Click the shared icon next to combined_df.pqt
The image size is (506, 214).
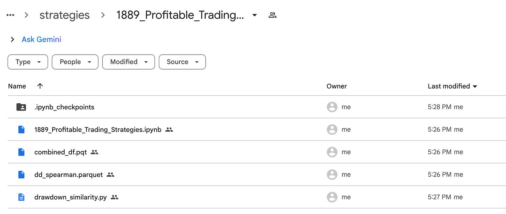(95, 152)
